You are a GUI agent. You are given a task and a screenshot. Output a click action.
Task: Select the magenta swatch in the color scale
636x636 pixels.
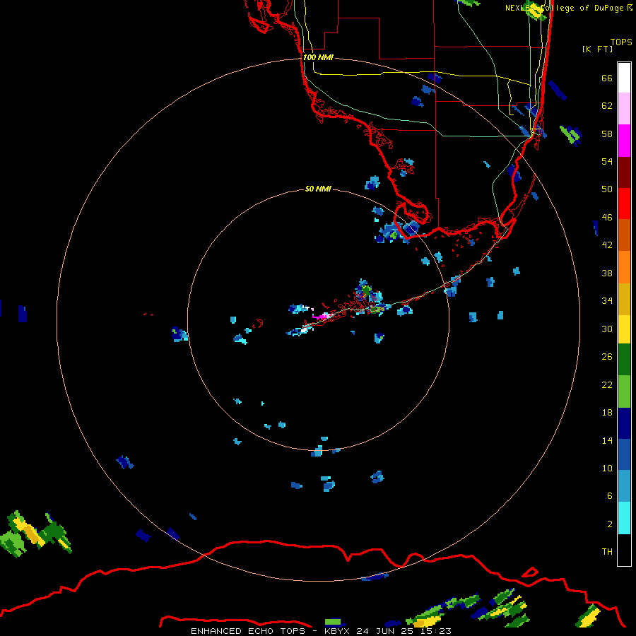coord(624,141)
